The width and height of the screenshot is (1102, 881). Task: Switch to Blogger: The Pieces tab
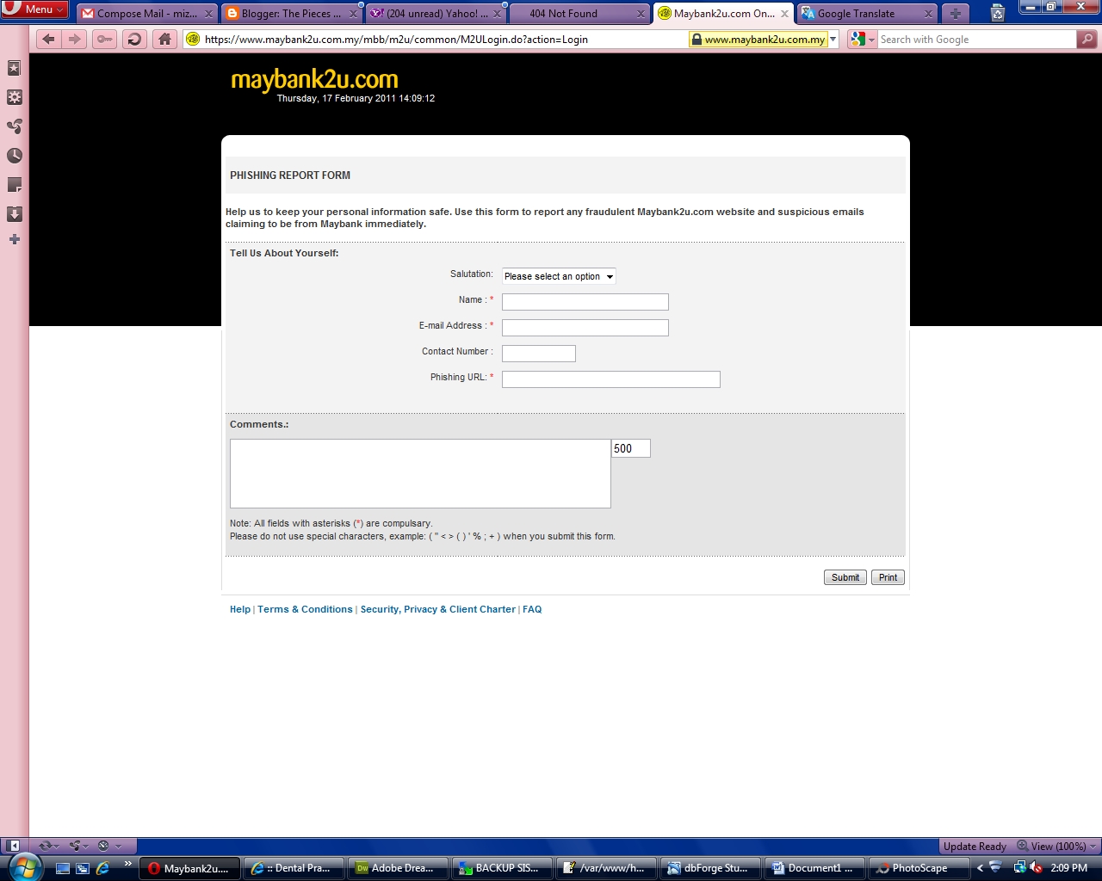pos(291,13)
